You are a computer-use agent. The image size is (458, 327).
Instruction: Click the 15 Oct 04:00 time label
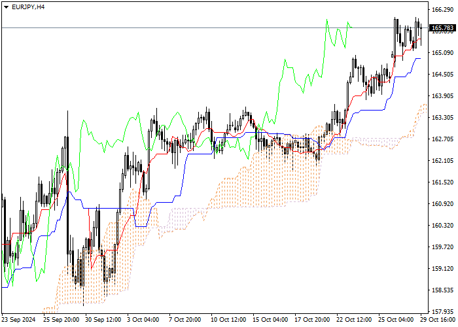click(x=270, y=320)
